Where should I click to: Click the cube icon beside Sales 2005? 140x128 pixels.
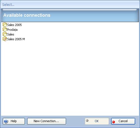coord(4,25)
